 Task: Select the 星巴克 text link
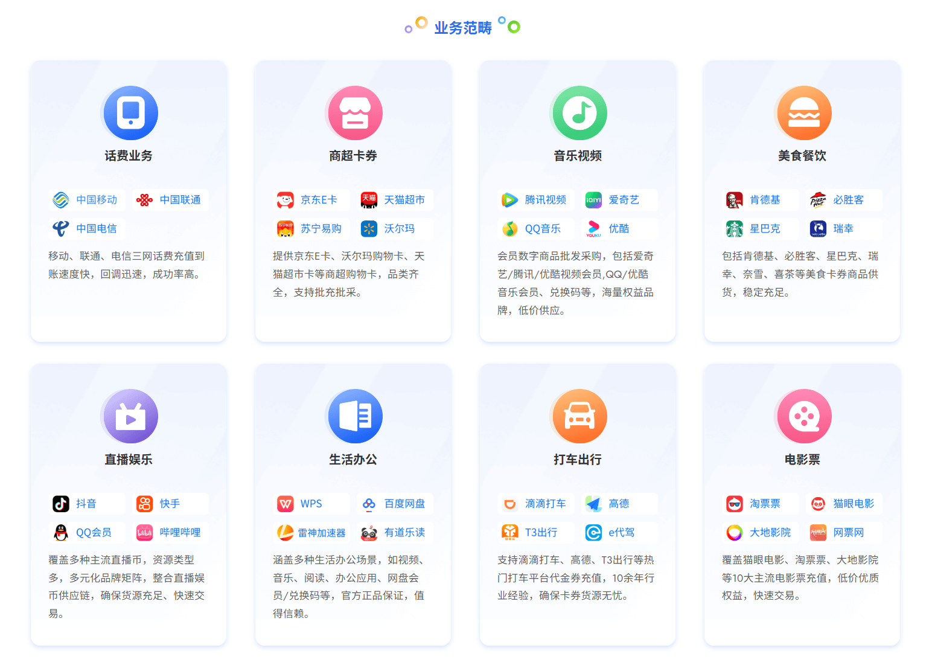(765, 229)
